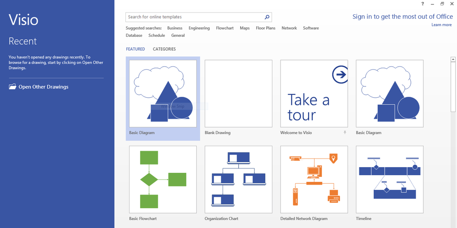Image resolution: width=457 pixels, height=228 pixels.
Task: Click the Timeline label
Action: click(363, 219)
